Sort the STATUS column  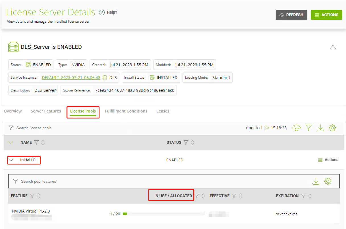(192, 143)
